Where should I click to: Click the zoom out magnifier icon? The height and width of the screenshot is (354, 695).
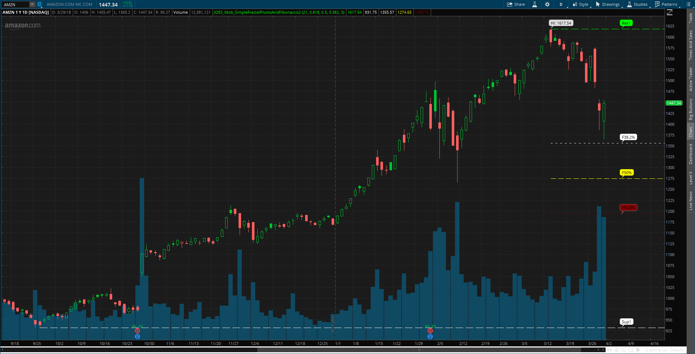point(630,350)
